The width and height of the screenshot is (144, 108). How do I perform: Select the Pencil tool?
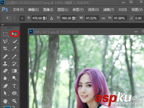click(x=14, y=56)
